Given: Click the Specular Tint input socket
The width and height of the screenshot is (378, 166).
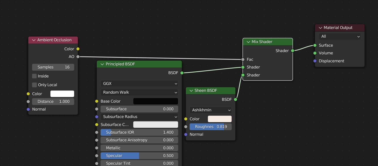Looking at the screenshot, I should click(97, 163).
